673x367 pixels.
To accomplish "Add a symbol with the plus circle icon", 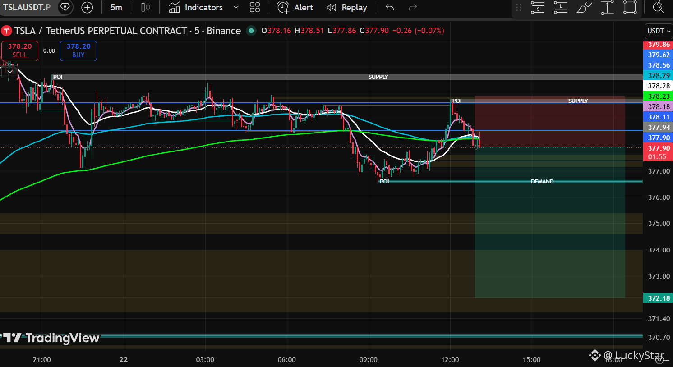I will click(x=87, y=7).
